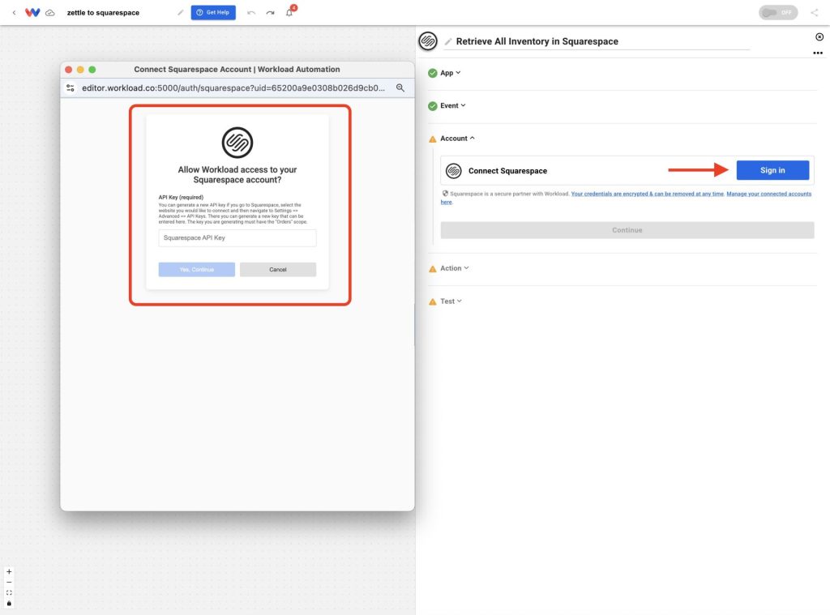
Task: Click the Test warning triangle icon
Action: pyautogui.click(x=433, y=301)
